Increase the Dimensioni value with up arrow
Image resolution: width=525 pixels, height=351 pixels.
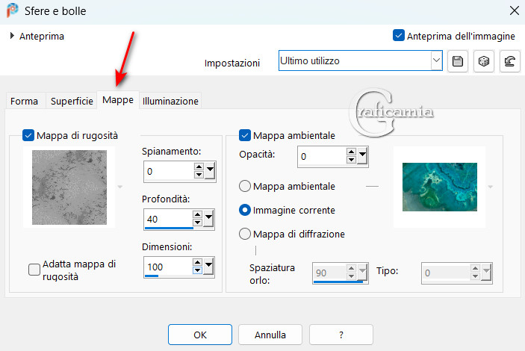(x=198, y=263)
